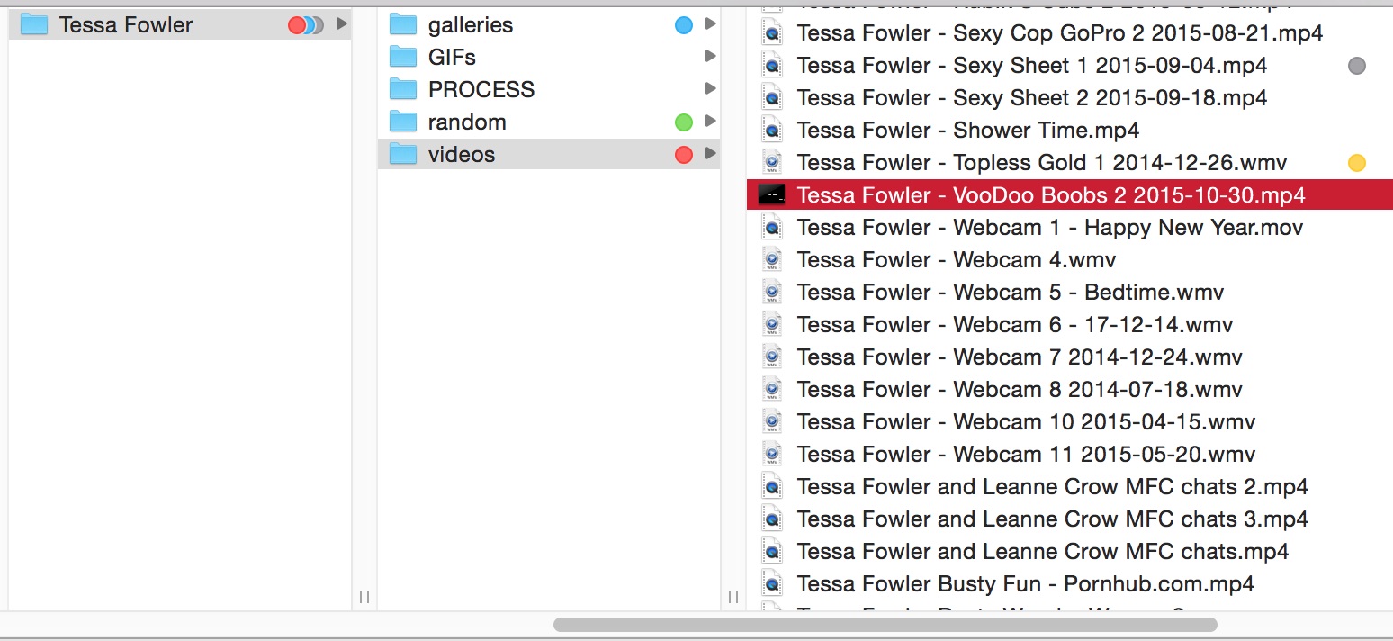Click the Webcam 10 2015-04-15.wmv icon
Viewport: 1393px width, 641px height.
point(771,422)
